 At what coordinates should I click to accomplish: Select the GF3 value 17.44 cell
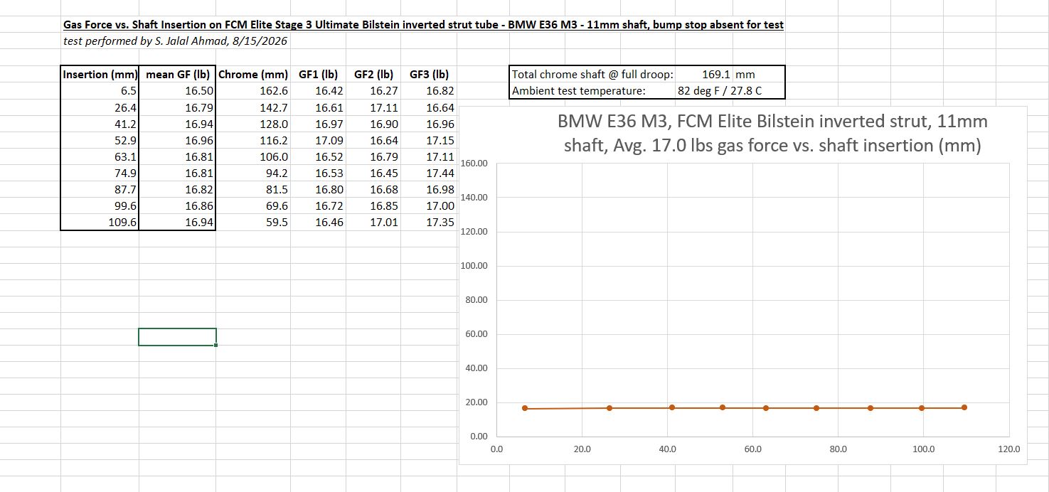point(429,173)
